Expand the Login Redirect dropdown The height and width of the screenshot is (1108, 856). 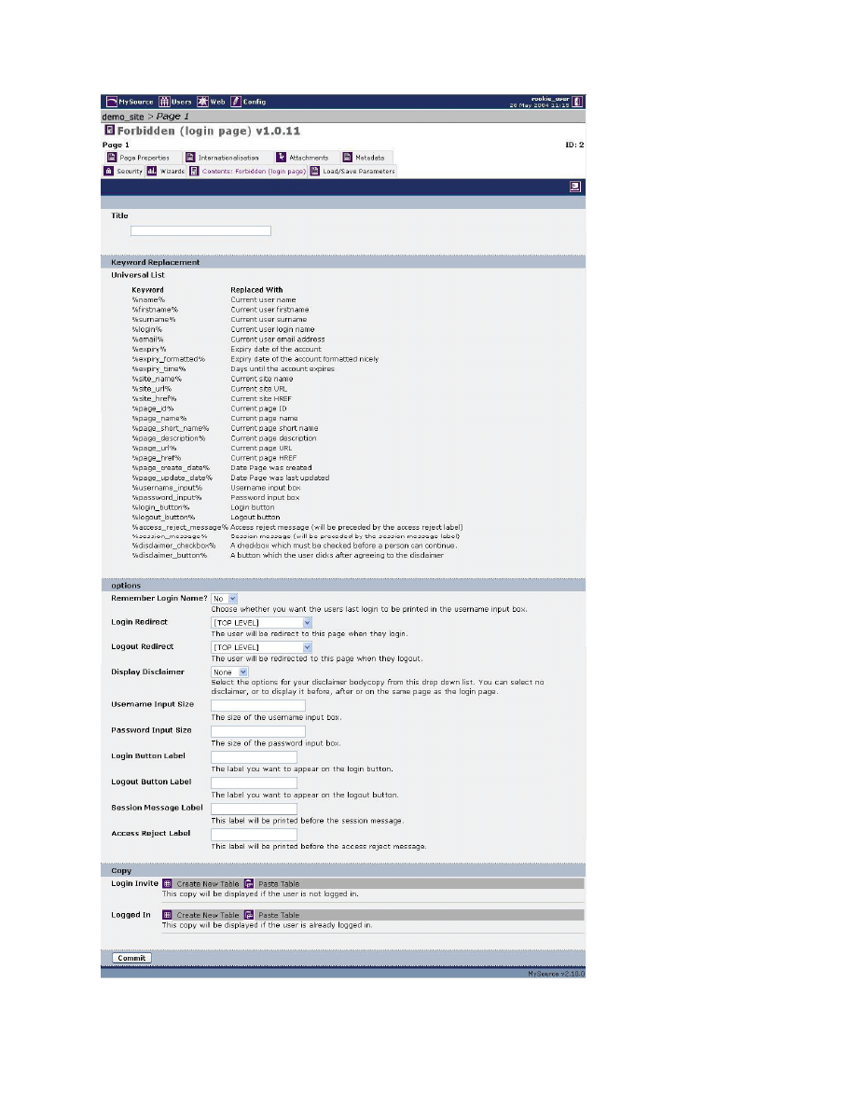[x=262, y=622]
